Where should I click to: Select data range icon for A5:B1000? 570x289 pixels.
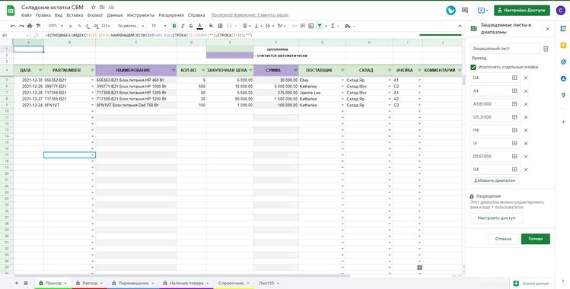pyautogui.click(x=514, y=104)
